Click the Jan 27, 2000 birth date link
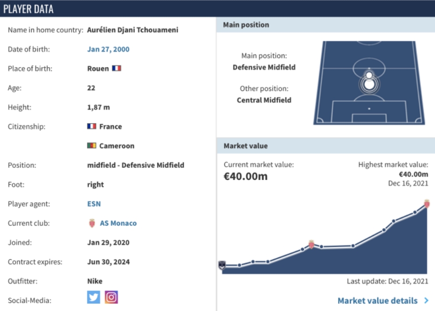 108,49
